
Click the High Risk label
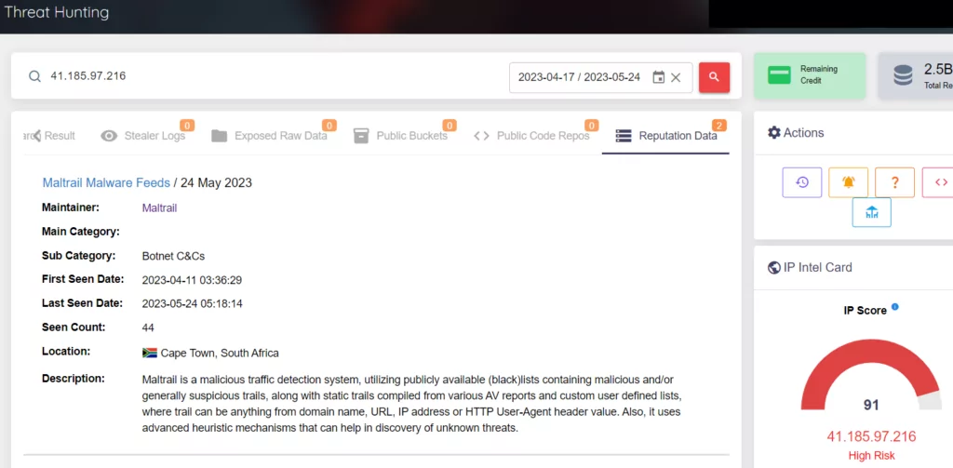(x=871, y=455)
